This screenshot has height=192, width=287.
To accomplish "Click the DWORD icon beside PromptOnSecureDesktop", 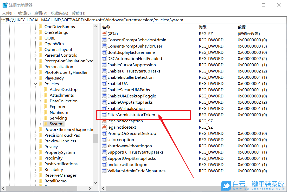I will 104,133.
